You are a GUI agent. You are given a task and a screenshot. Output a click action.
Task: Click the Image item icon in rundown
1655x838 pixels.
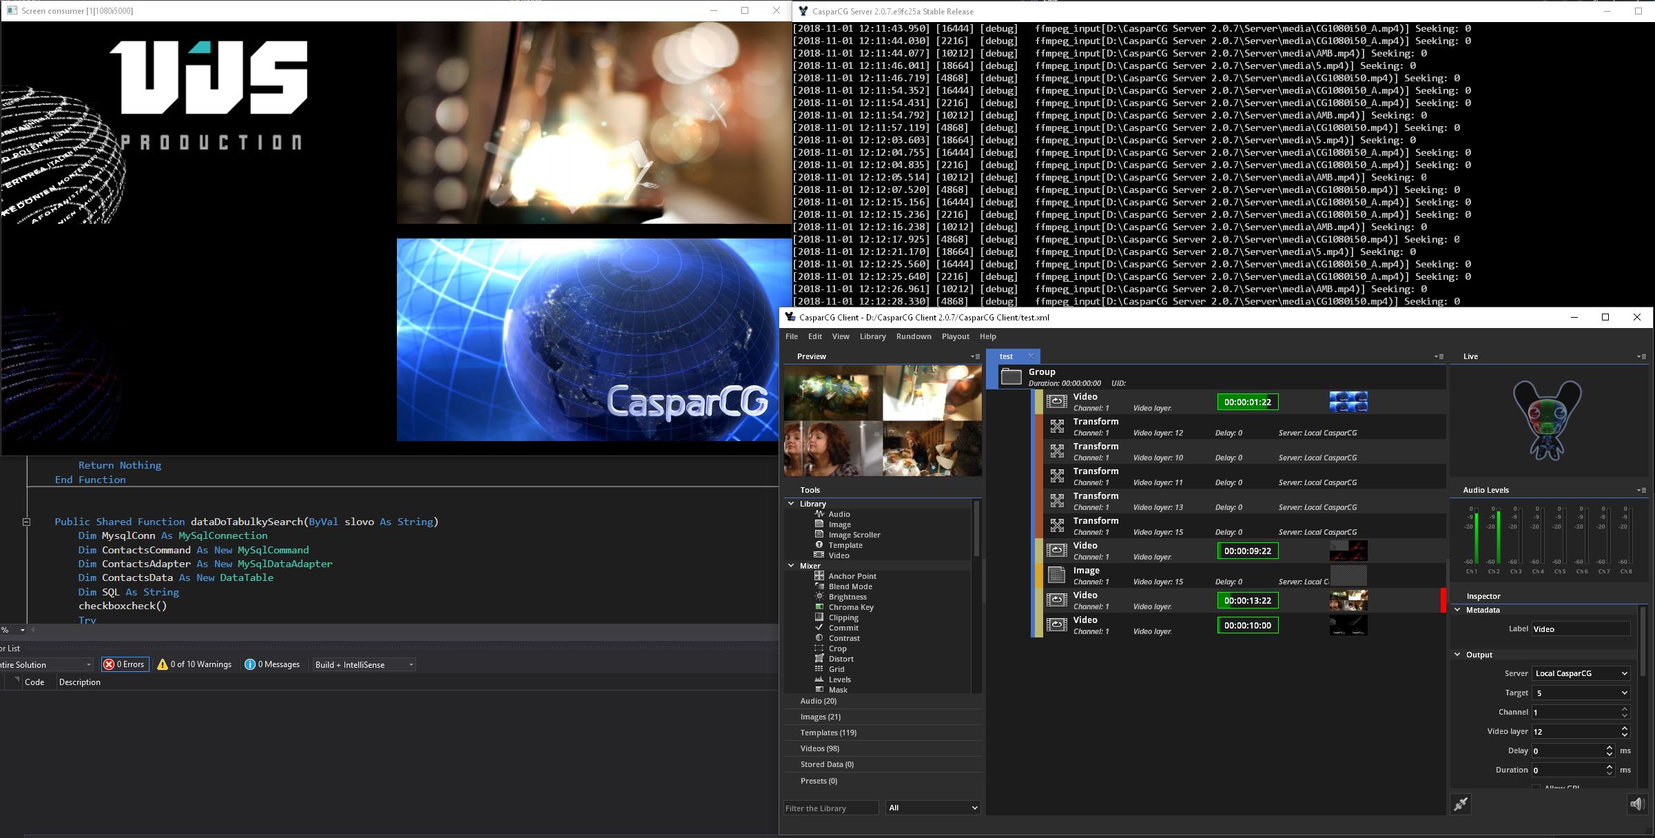(x=1056, y=575)
